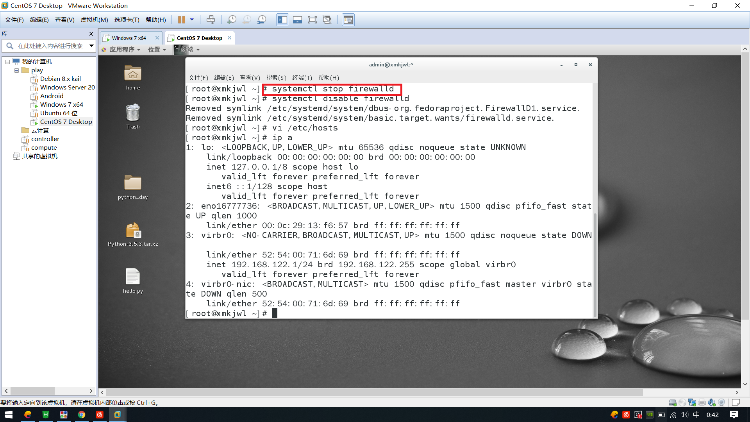Enter full screen mode
750x422 pixels.
312,20
